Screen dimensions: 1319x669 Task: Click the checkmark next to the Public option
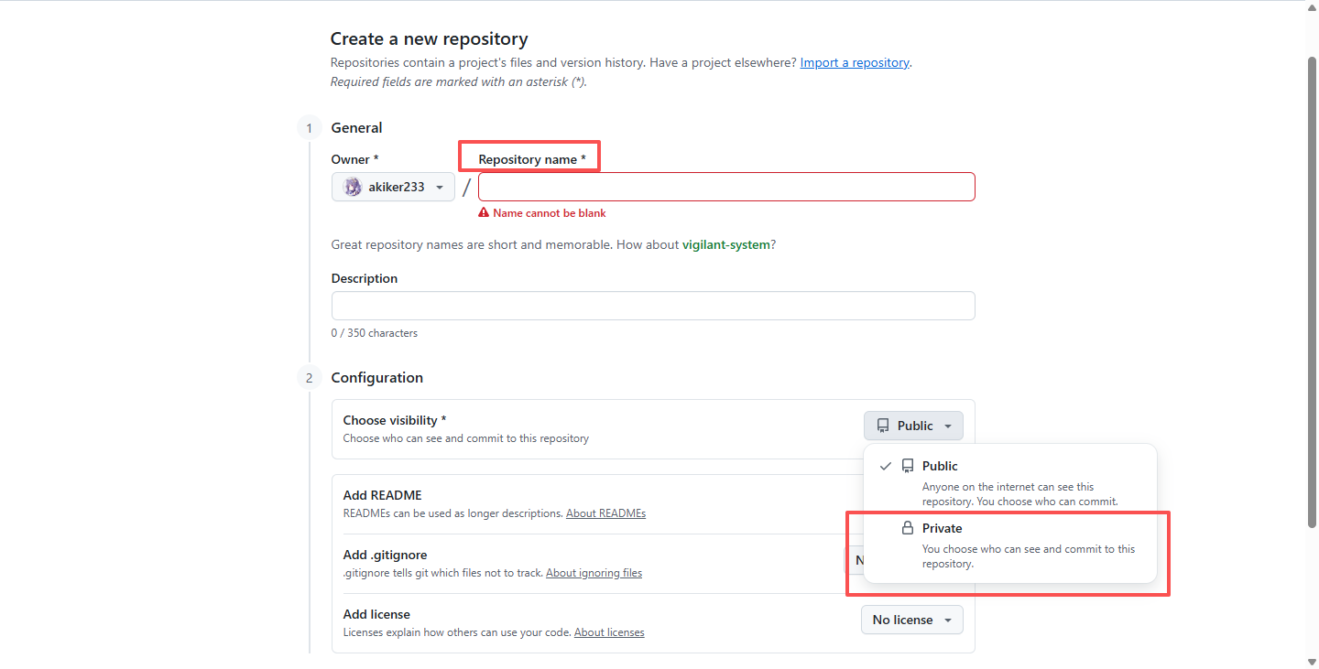(x=886, y=466)
